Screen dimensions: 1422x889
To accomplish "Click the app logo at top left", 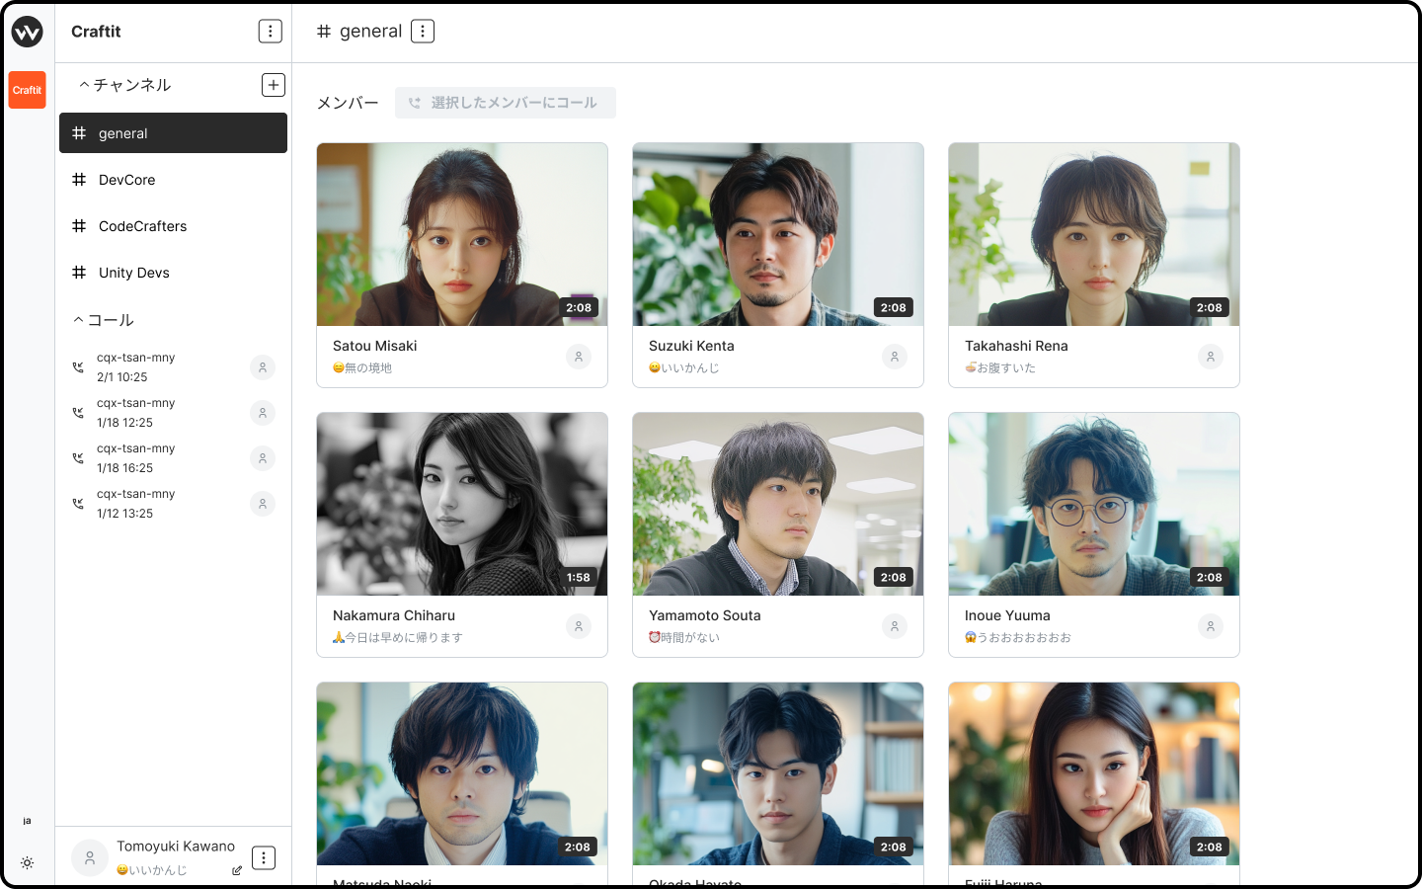I will coord(27,32).
